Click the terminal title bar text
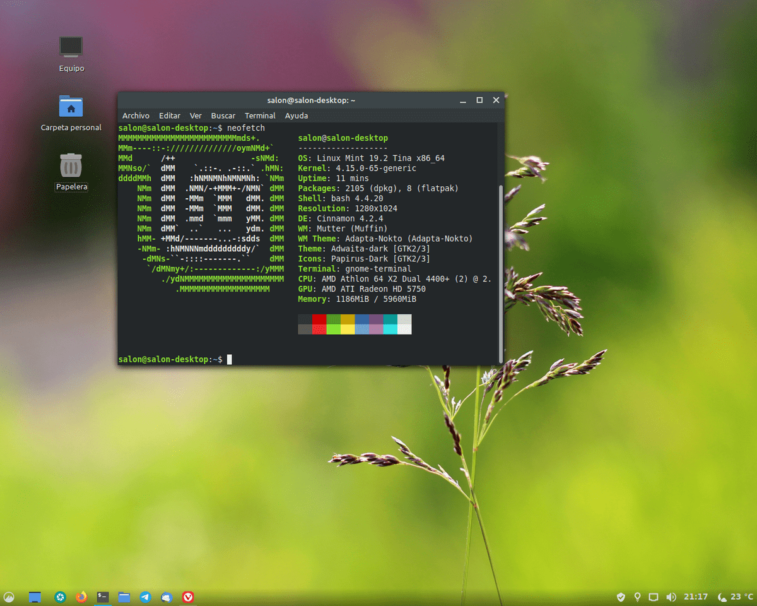The image size is (757, 606). (x=312, y=100)
